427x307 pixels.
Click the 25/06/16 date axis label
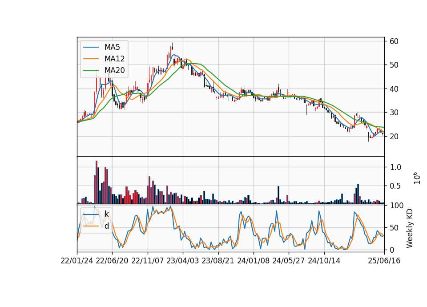(x=384, y=261)
